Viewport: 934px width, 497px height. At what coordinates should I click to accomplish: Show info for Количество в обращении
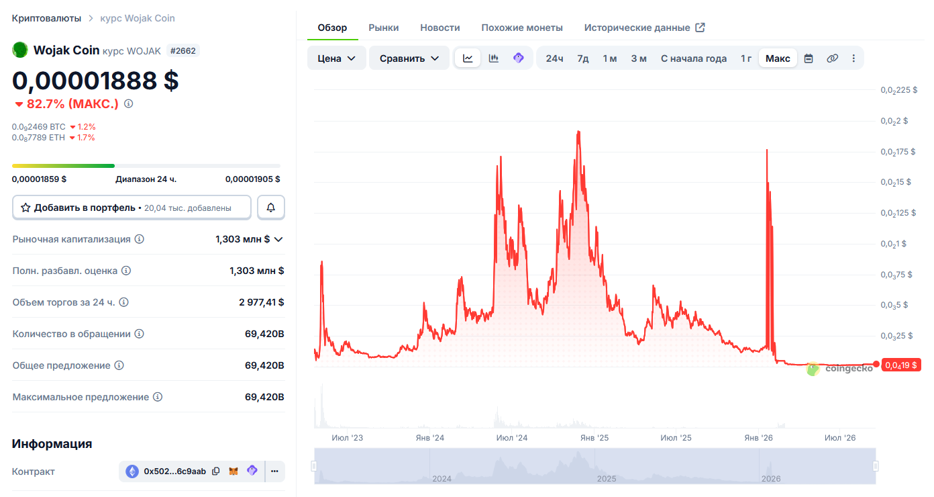point(139,334)
